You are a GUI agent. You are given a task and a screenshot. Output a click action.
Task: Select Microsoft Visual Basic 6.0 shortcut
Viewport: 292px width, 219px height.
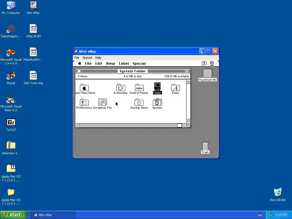click(x=11, y=103)
